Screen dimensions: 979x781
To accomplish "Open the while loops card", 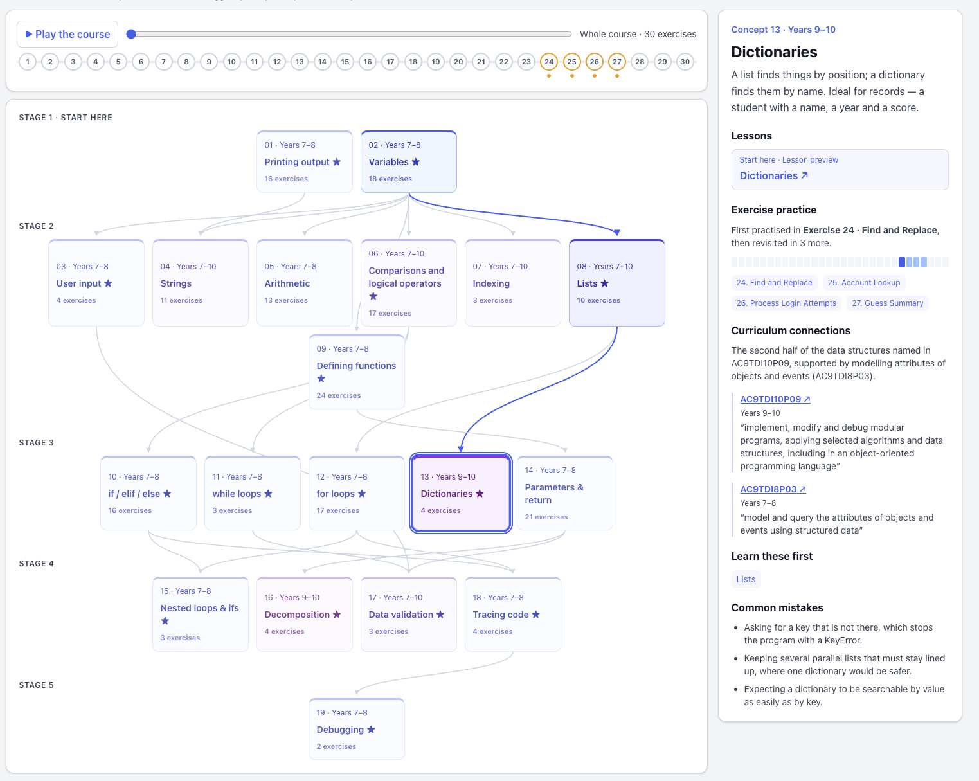I will 253,493.
